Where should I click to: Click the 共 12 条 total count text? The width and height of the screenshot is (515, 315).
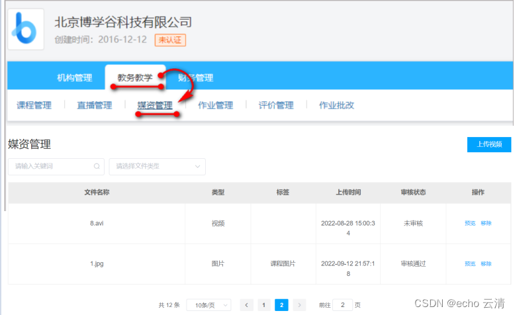169,305
